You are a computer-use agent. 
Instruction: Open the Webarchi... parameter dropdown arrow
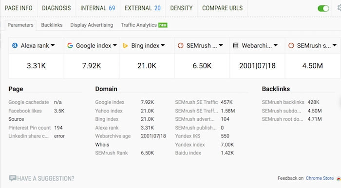pos(276,45)
